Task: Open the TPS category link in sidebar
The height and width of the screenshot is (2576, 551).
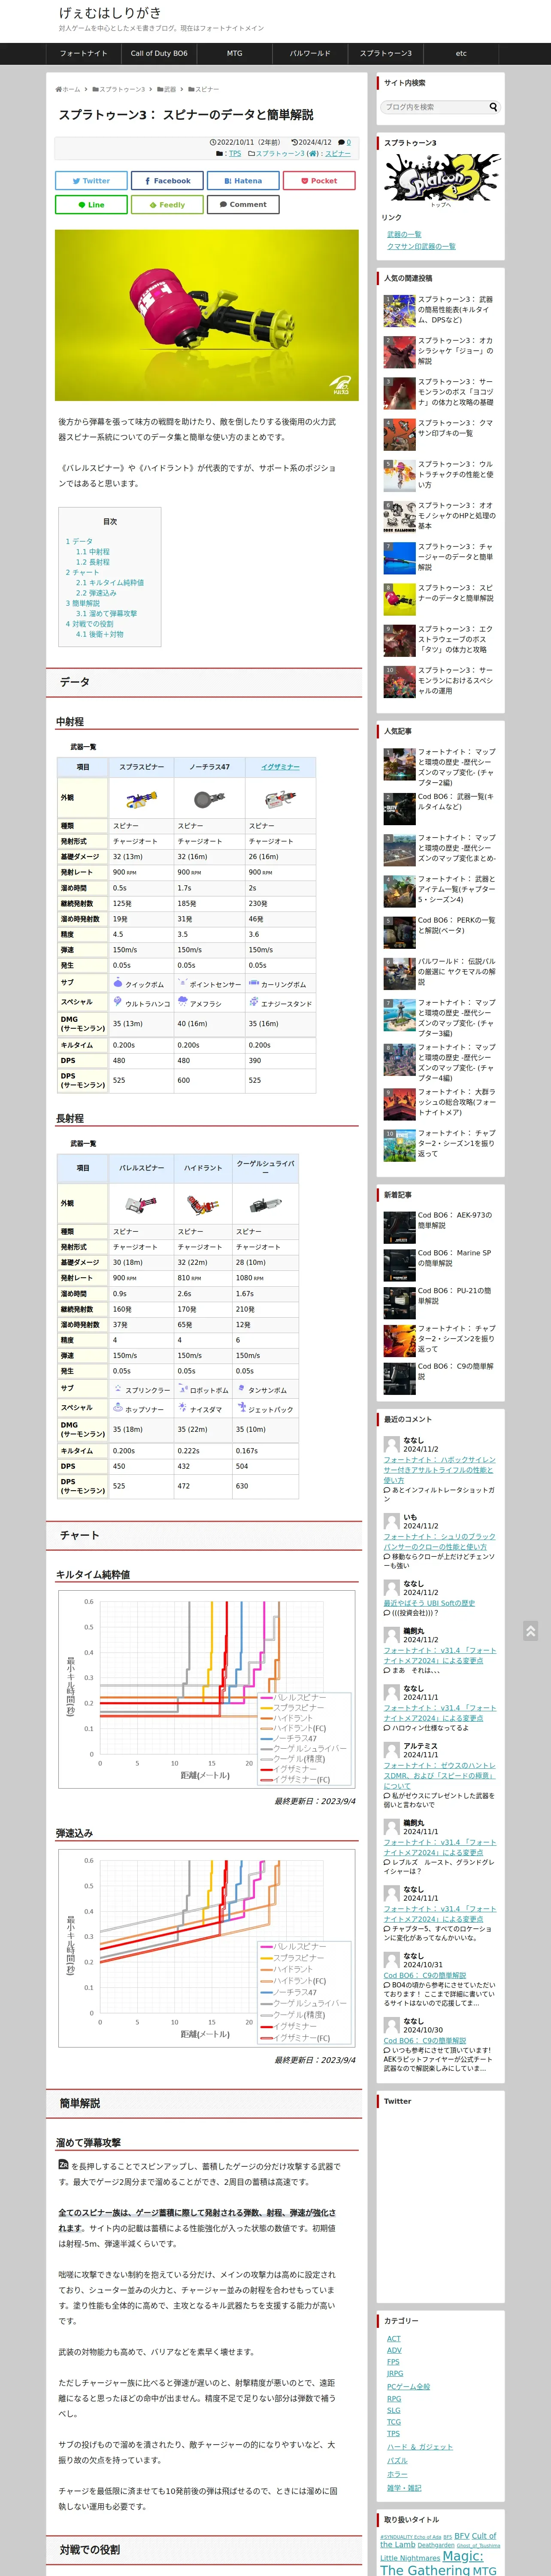Action: pyautogui.click(x=393, y=2434)
